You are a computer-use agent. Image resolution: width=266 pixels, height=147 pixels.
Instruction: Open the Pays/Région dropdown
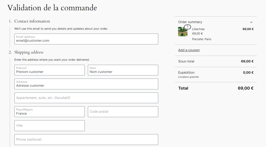(50, 112)
